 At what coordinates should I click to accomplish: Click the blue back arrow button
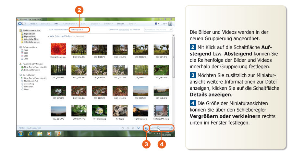tap(19, 24)
